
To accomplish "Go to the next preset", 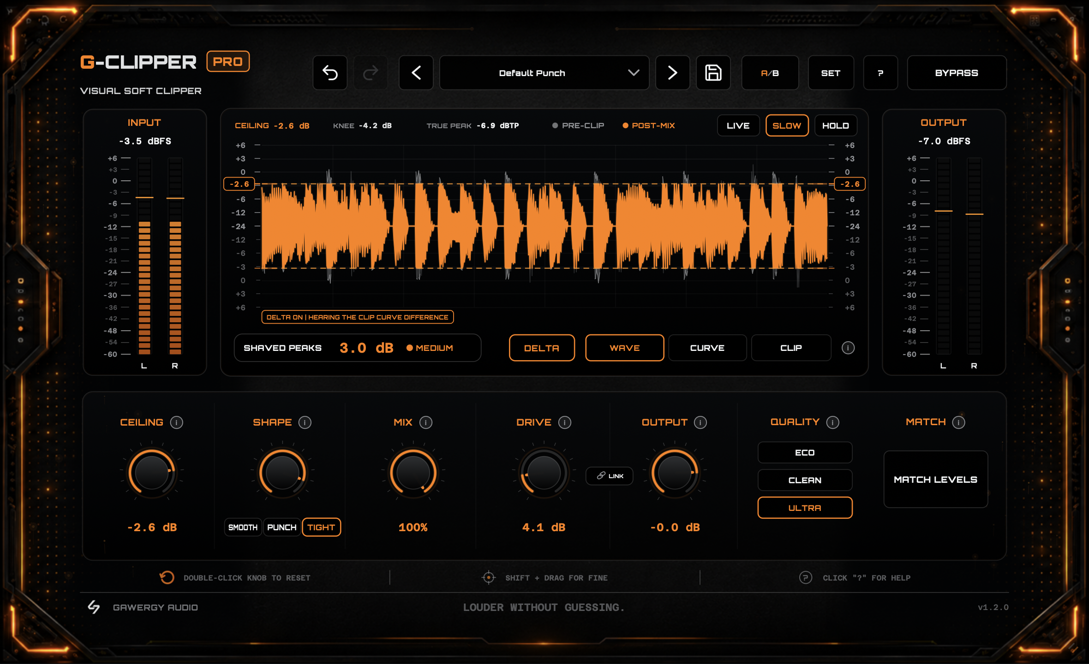I will tap(673, 73).
